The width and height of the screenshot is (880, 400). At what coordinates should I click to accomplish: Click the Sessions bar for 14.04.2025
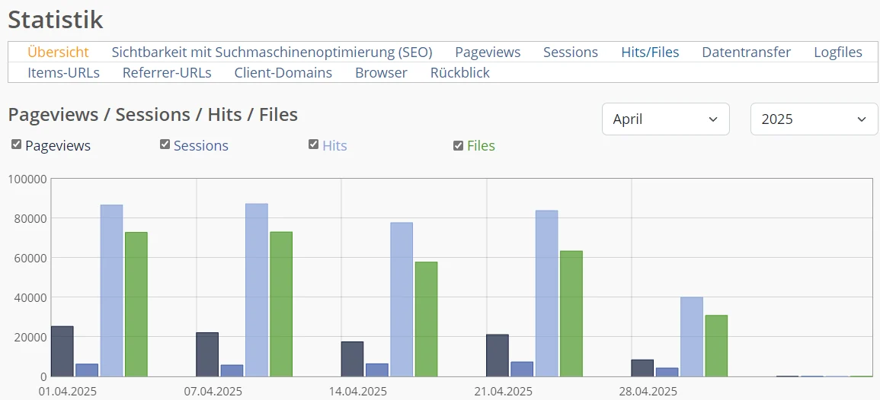pos(377,370)
